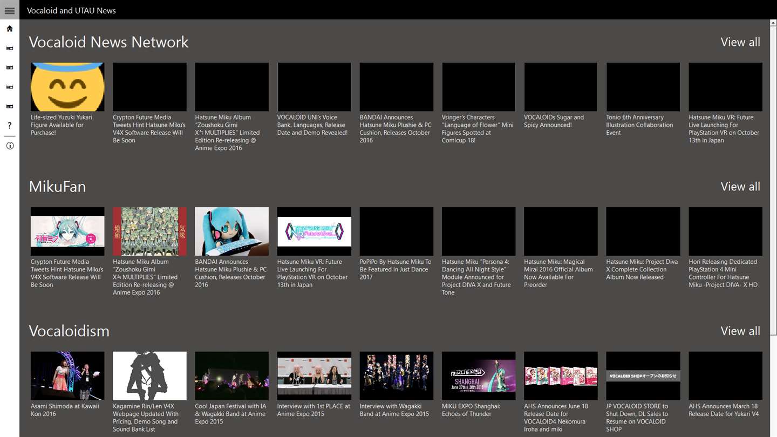777x437 pixels.
Task: Click the vertical scrollbar up arrow
Action: coord(774,24)
